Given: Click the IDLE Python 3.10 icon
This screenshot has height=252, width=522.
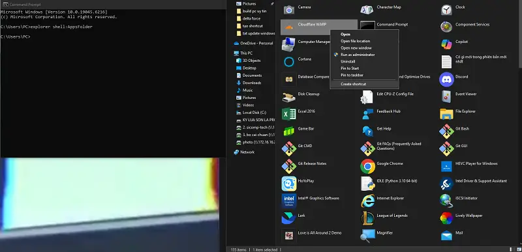Looking at the screenshot, I should (367, 184).
